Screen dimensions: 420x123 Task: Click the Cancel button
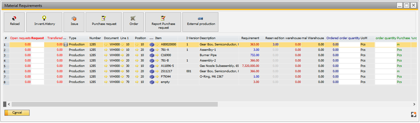coord(17,113)
